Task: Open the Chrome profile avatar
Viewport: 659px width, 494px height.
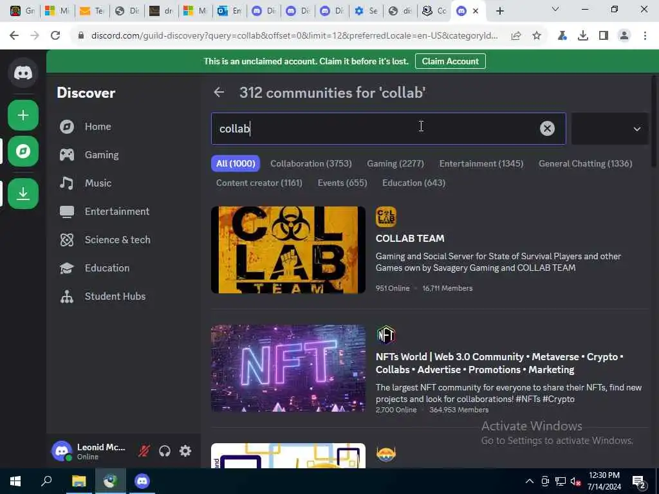Action: click(624, 36)
